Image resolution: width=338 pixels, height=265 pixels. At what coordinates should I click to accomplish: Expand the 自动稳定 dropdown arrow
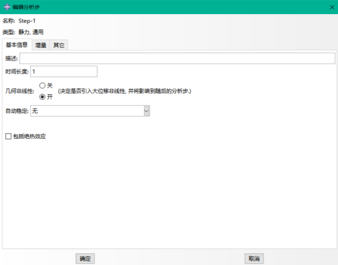coord(147,111)
